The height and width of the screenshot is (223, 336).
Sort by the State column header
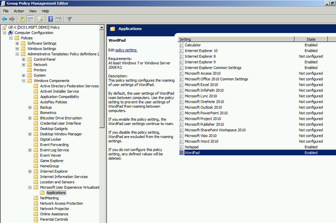[x=311, y=39]
